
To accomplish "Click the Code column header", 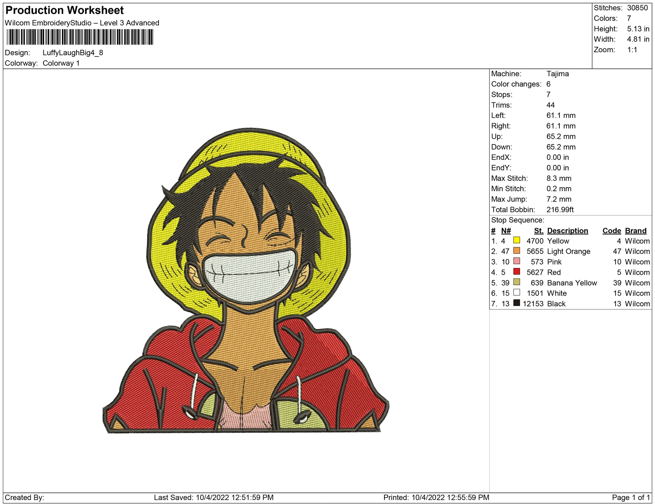I will [x=612, y=231].
